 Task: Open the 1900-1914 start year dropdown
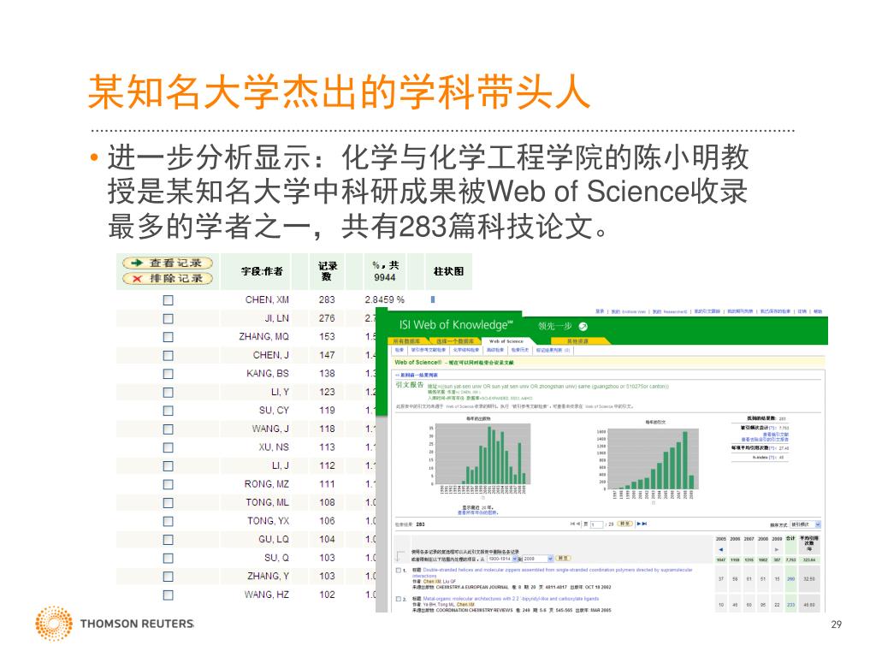pos(502,559)
